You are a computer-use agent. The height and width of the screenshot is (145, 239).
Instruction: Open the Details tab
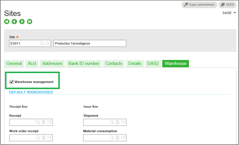[x=135, y=63]
